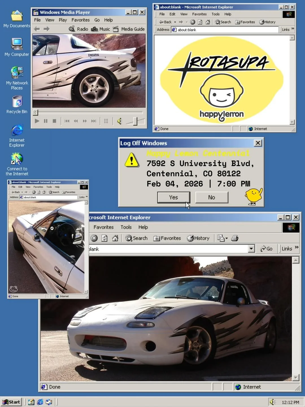The width and height of the screenshot is (305, 407).
Task: Click Media Player back arrow
Action: (37, 29)
